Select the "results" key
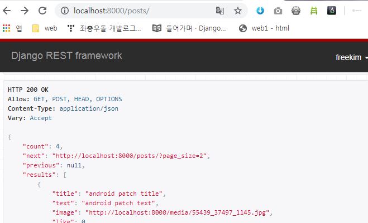Viewport: 368px width, 223px height. pos(39,175)
